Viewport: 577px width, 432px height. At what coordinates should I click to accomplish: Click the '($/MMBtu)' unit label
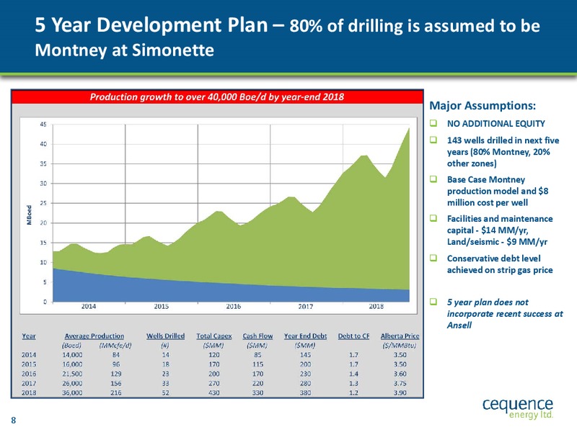click(x=400, y=346)
